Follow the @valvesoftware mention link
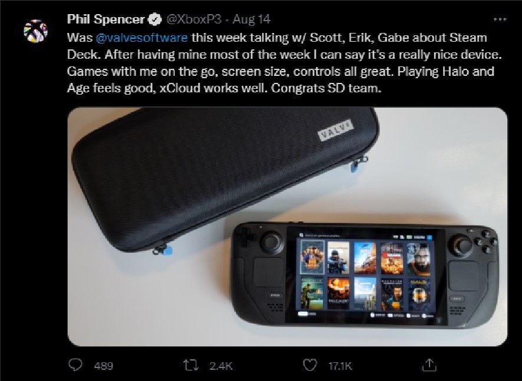 pyautogui.click(x=142, y=38)
